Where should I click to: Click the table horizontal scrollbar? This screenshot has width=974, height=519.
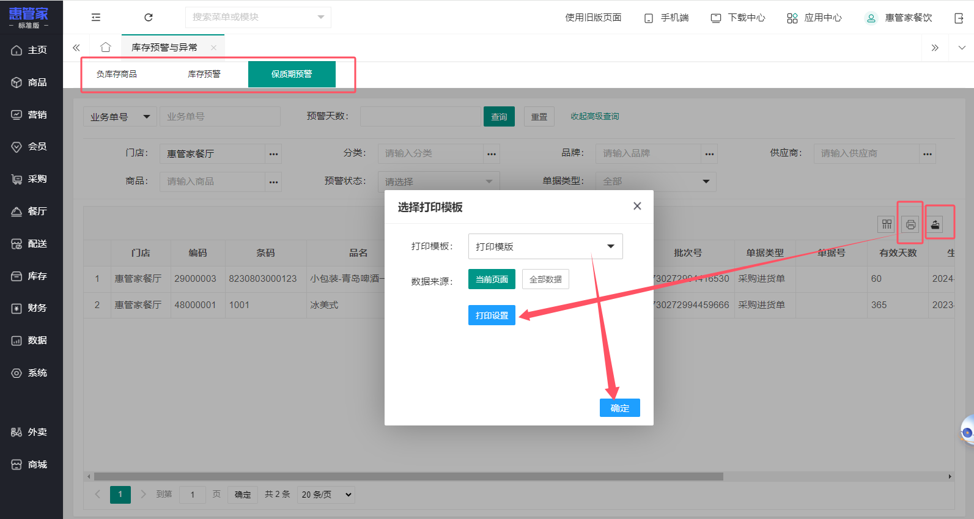point(408,476)
